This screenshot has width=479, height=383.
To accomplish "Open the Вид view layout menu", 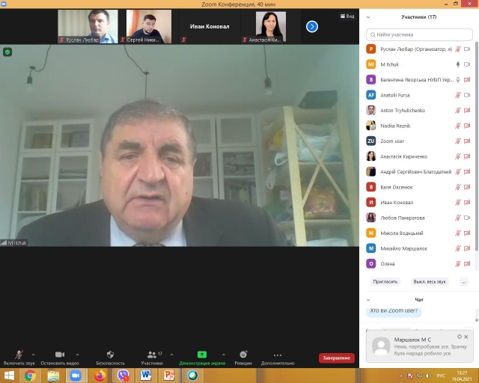I will tap(347, 16).
